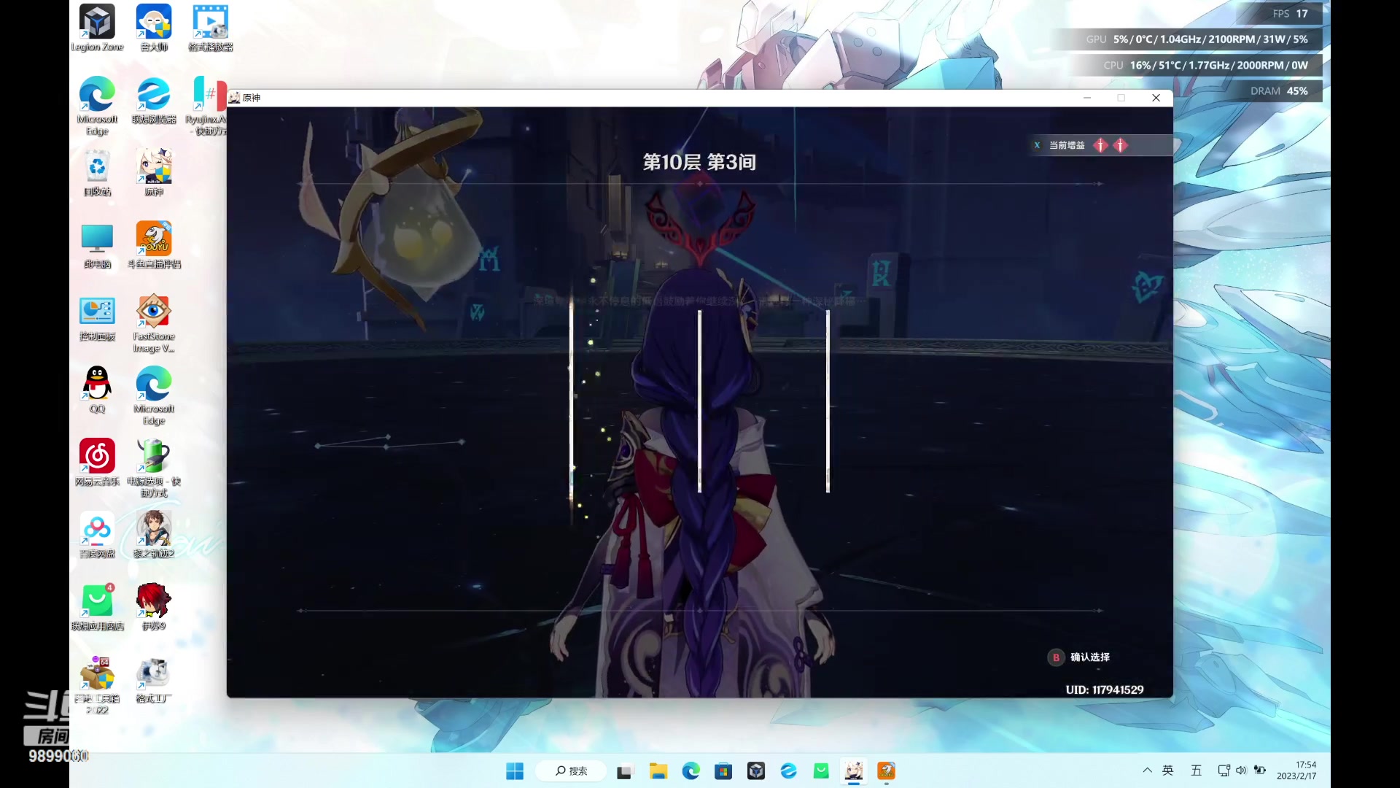Viewport: 1400px width, 788px height.
Task: Open the 控制面板 desktop icon
Action: [x=97, y=319]
